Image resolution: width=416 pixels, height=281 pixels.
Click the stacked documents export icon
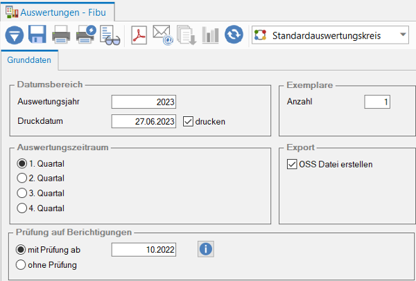pos(187,35)
